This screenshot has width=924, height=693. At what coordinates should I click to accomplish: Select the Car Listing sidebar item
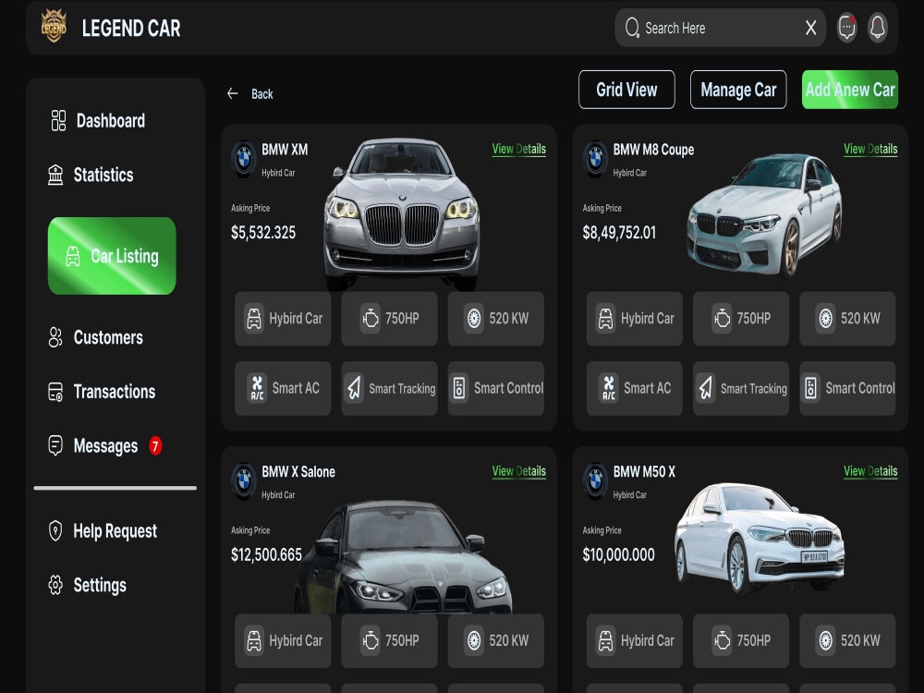coord(112,256)
